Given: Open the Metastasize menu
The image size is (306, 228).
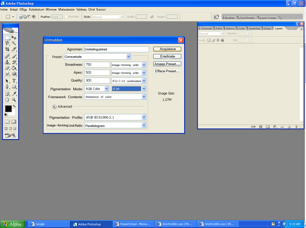Looking at the screenshot, I should click(x=66, y=9).
